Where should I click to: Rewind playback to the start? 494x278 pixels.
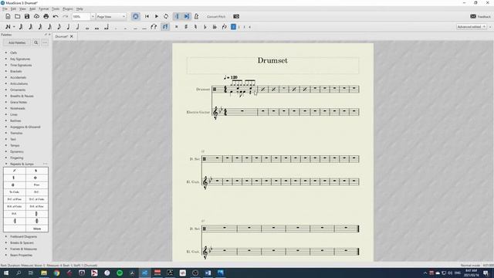click(147, 16)
